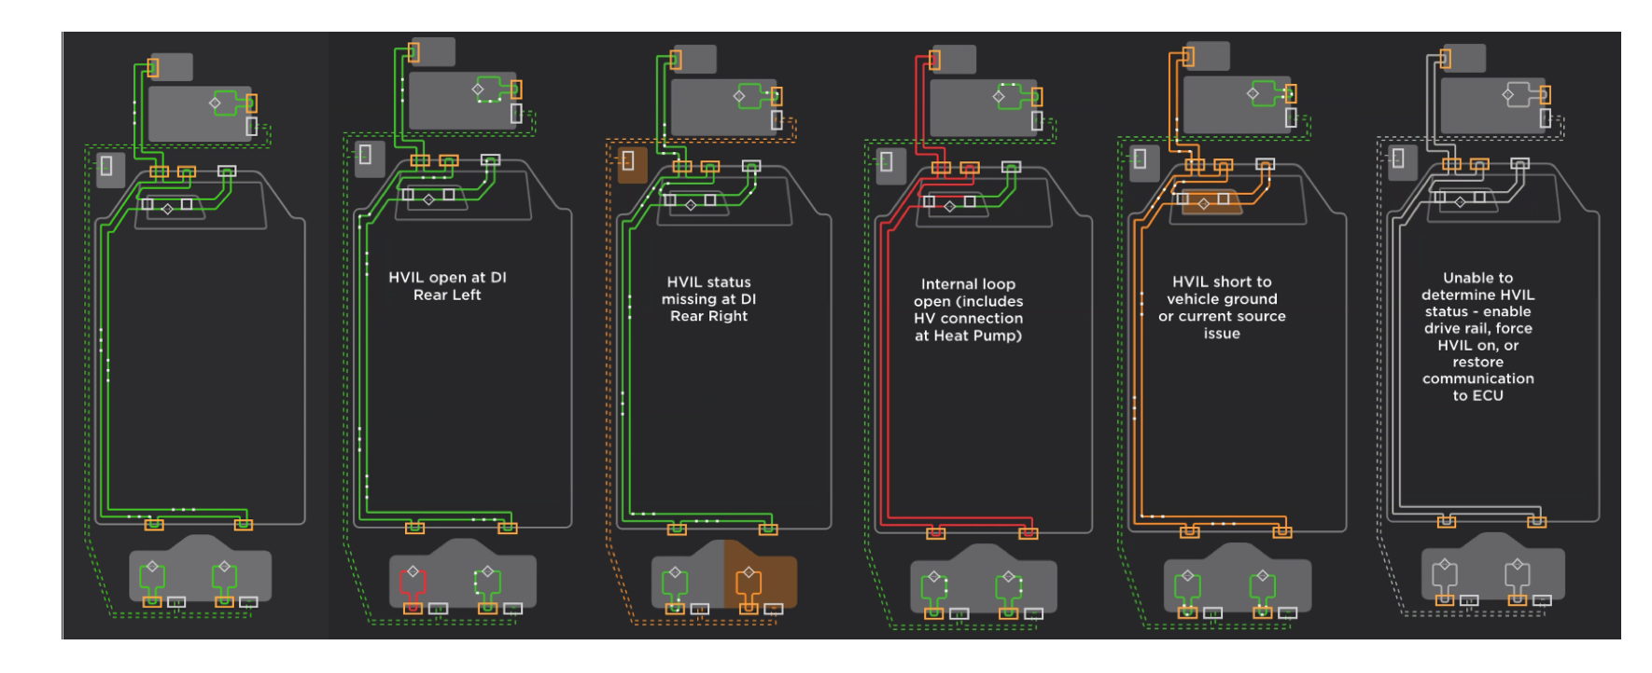The image size is (1652, 673).
Task: Click "Internal loop open" description text
Action: [x=968, y=309]
